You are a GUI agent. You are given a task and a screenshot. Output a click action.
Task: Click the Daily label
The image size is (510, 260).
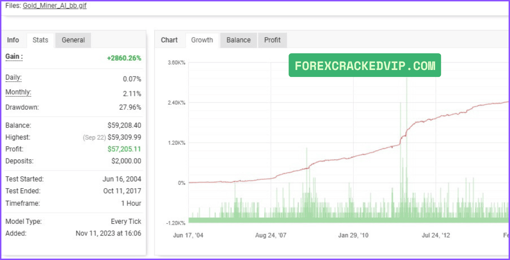point(13,78)
